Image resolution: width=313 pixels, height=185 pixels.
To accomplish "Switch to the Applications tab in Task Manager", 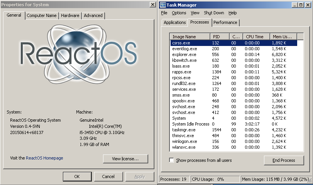I will [x=175, y=22].
